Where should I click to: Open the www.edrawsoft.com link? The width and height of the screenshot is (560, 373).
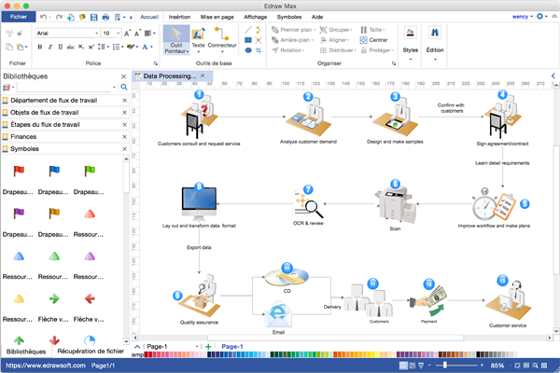(x=42, y=366)
